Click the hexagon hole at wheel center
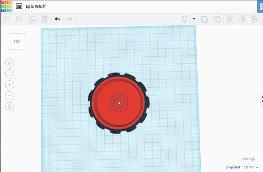This screenshot has height=172, width=263. pyautogui.click(x=119, y=103)
